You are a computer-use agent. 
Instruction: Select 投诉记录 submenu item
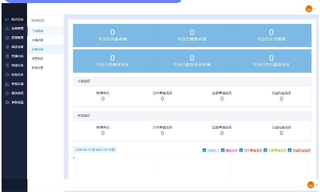(45, 49)
